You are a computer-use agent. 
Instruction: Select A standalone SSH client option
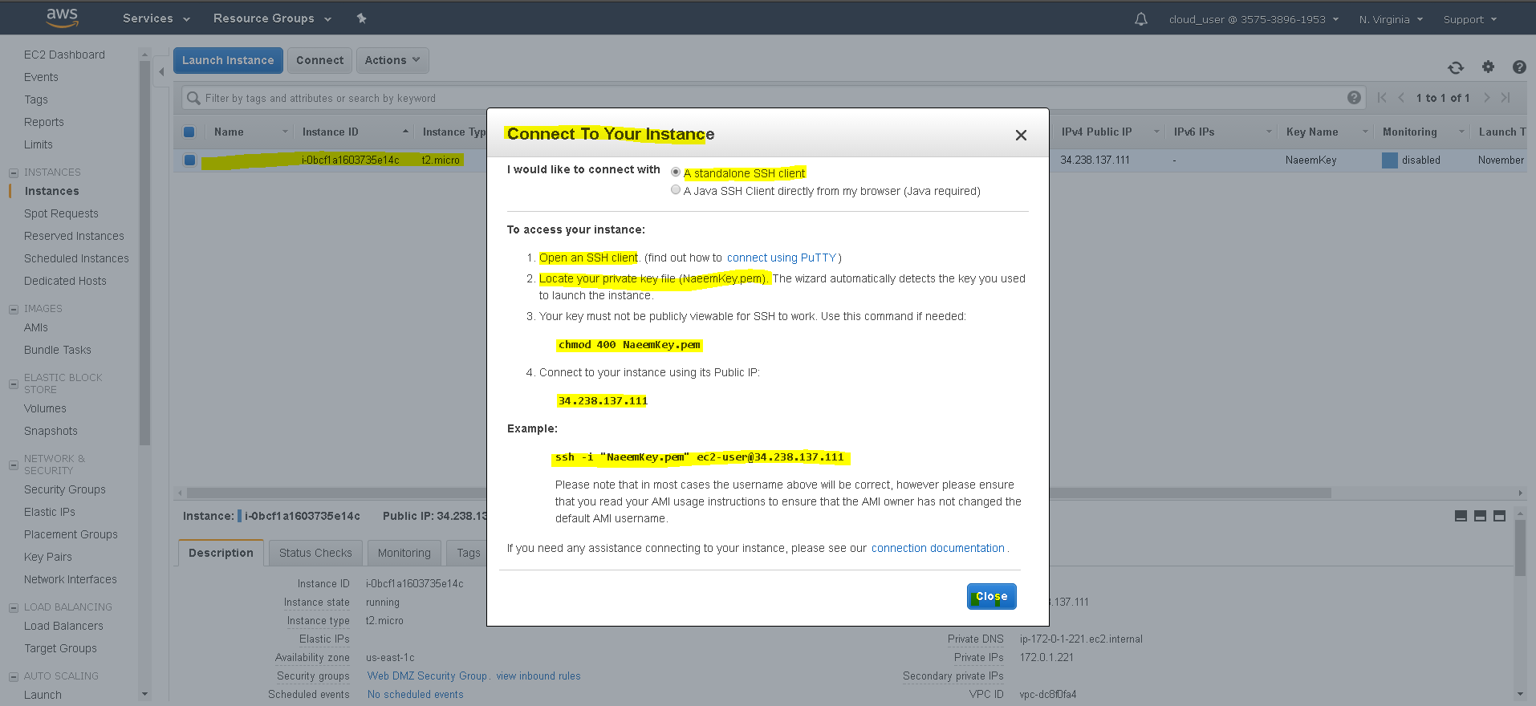(x=676, y=172)
